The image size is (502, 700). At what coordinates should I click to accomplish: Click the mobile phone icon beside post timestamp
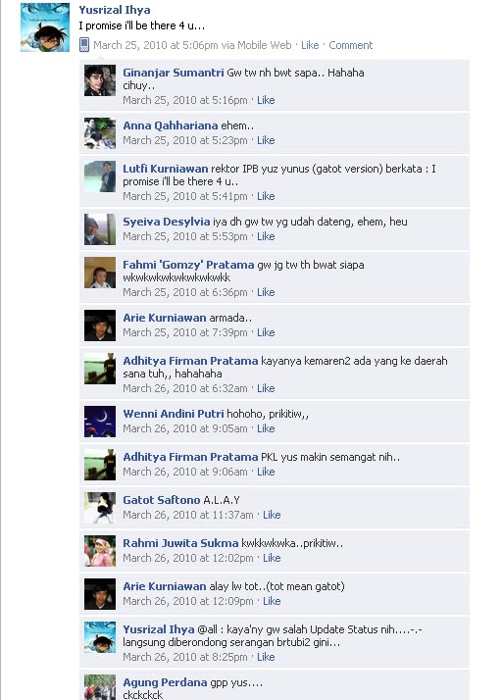click(x=84, y=45)
